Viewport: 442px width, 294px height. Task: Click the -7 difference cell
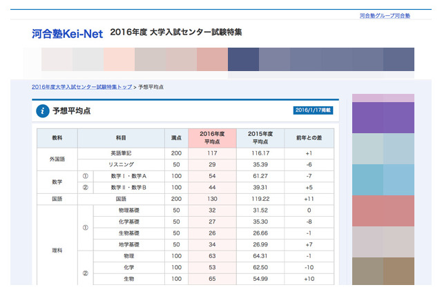(x=309, y=176)
